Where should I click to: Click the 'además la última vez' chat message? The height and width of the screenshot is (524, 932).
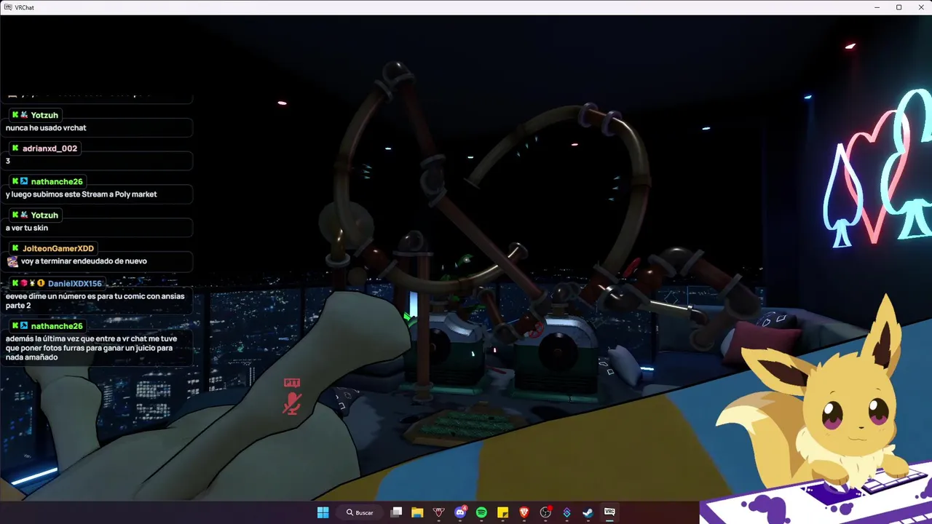pyautogui.click(x=91, y=348)
